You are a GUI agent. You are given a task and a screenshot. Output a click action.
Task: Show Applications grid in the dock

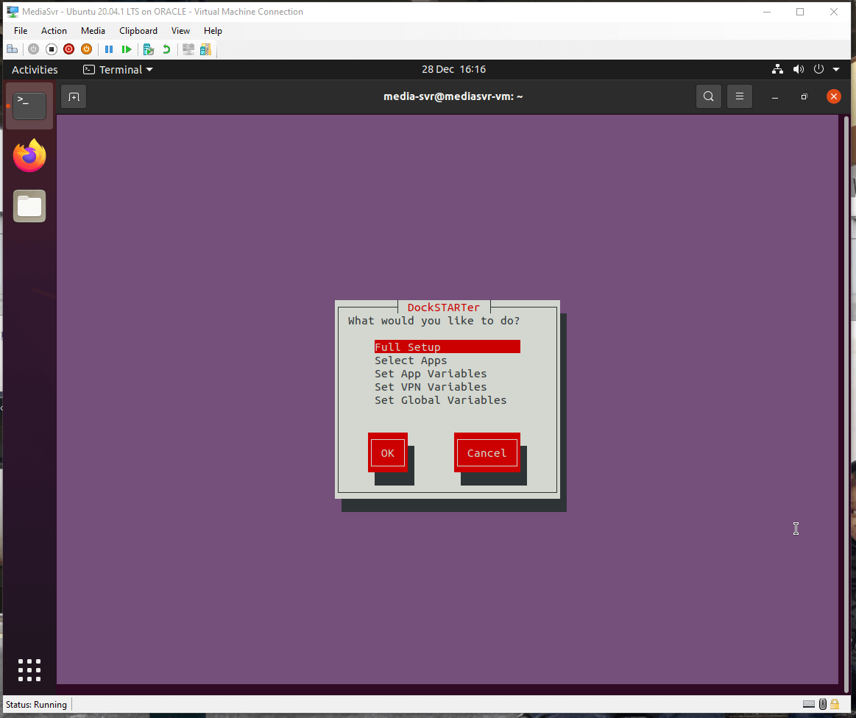pyautogui.click(x=29, y=670)
